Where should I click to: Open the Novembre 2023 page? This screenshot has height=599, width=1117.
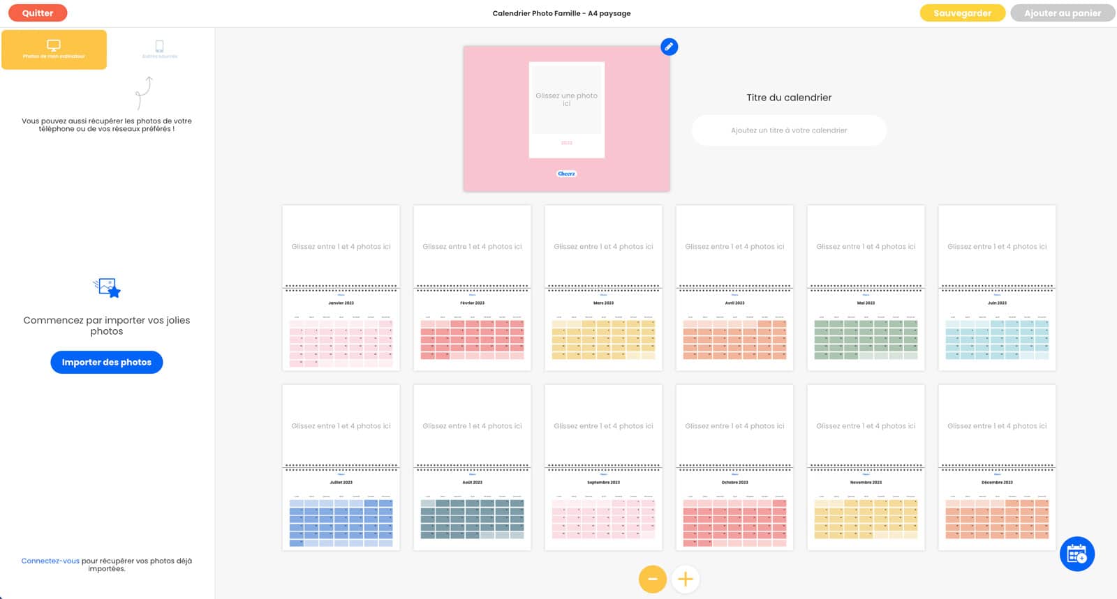(866, 467)
